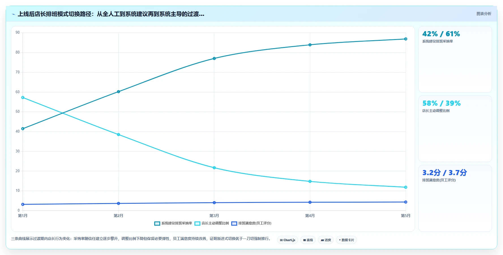Click the 50 y-axis tick label
Screen dimensions: 503x255
point(18,112)
